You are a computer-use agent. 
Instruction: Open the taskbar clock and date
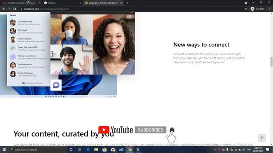click(x=258, y=150)
